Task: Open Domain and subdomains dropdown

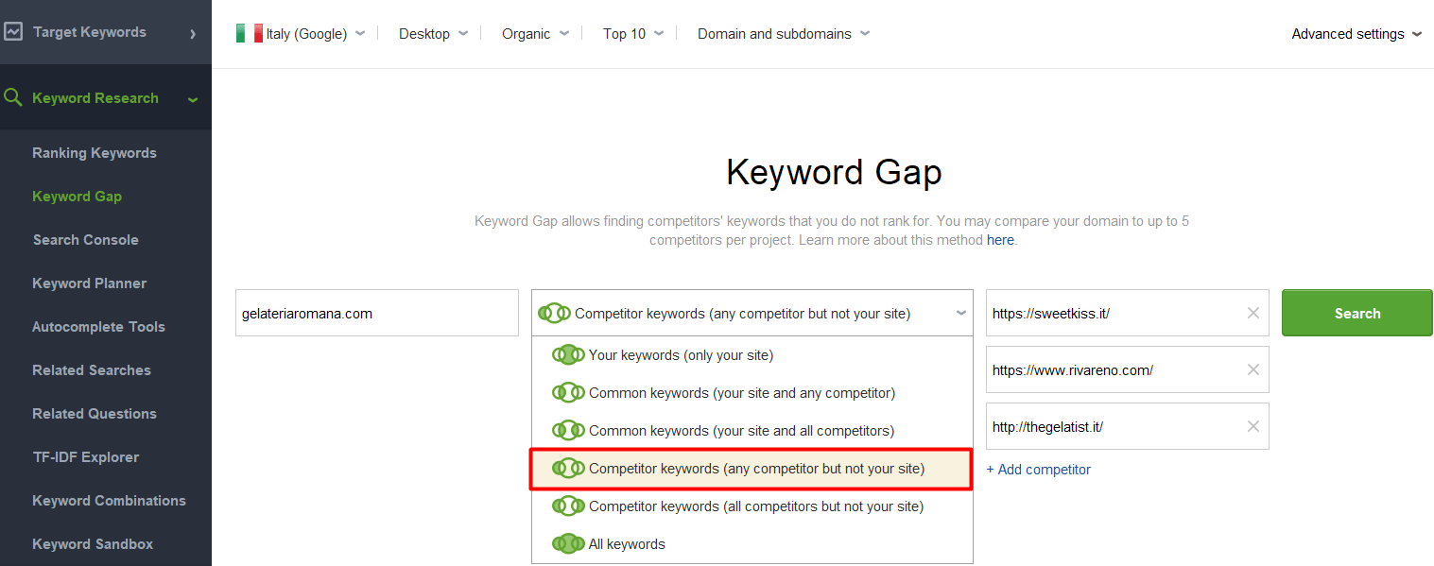Action: [x=784, y=33]
